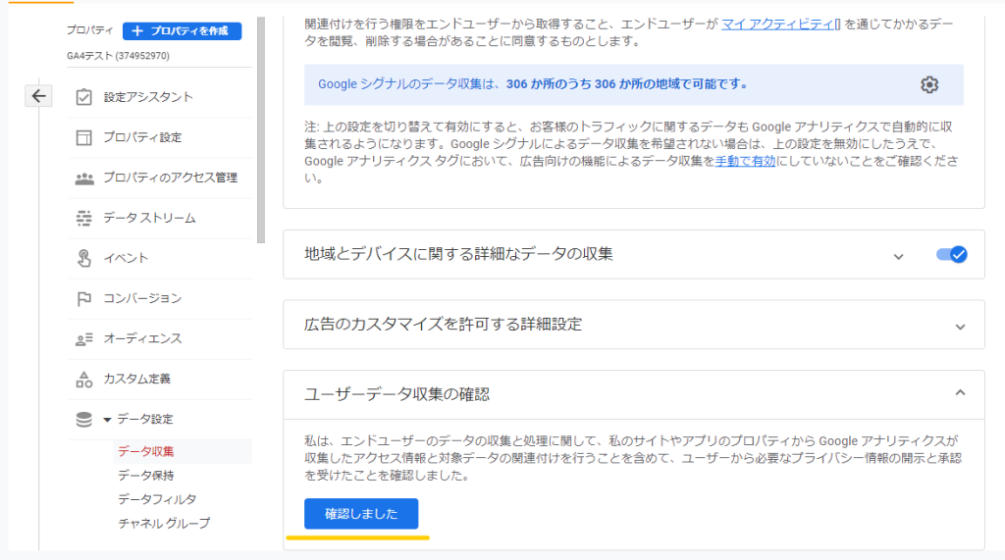
Task: Open マイ アクティビティ link
Action: tap(777, 25)
